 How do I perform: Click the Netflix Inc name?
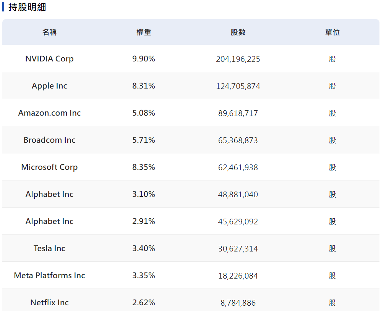coord(49,303)
